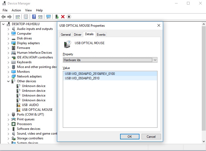Screen dimensions: 206x151
Task: Open the Action menu
Action: coord(16,10)
